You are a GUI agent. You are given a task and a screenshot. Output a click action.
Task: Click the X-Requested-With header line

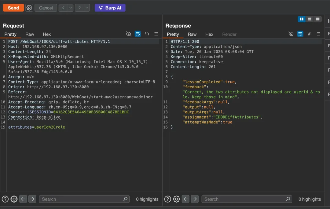coord(46,57)
